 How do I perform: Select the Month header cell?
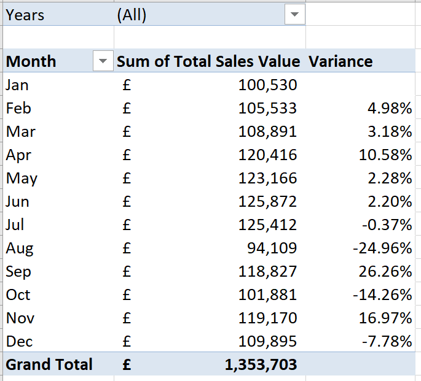pyautogui.click(x=31, y=61)
